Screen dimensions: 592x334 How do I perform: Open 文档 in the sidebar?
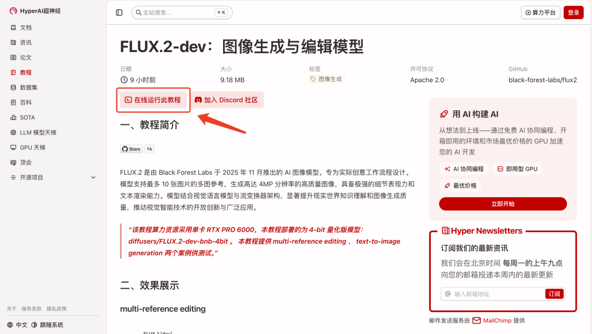pos(26,27)
